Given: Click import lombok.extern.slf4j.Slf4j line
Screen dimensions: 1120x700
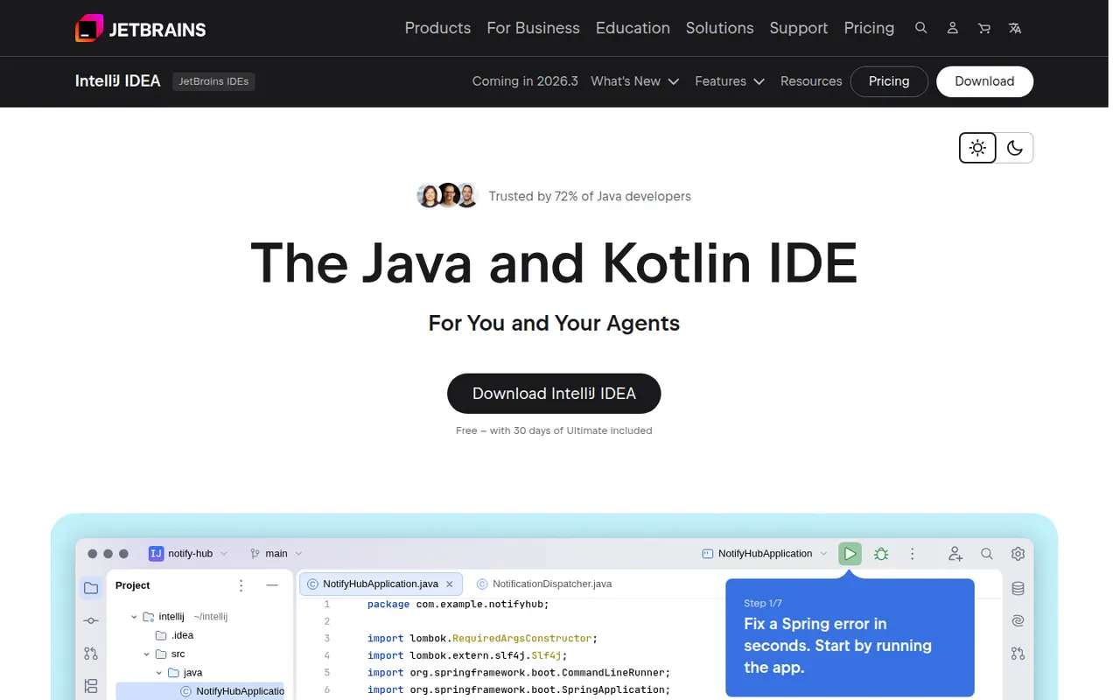Looking at the screenshot, I should [467, 655].
